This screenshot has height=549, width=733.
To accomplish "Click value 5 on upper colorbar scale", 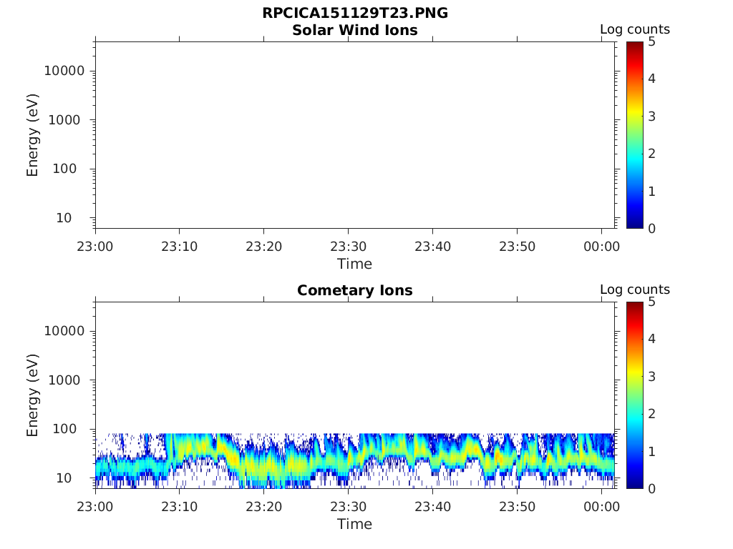I will (651, 41).
